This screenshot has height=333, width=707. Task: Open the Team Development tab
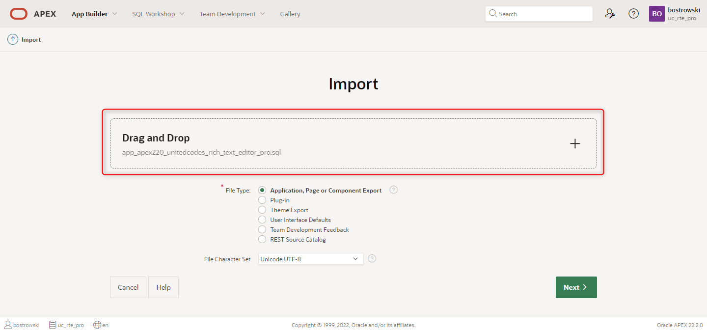(227, 14)
